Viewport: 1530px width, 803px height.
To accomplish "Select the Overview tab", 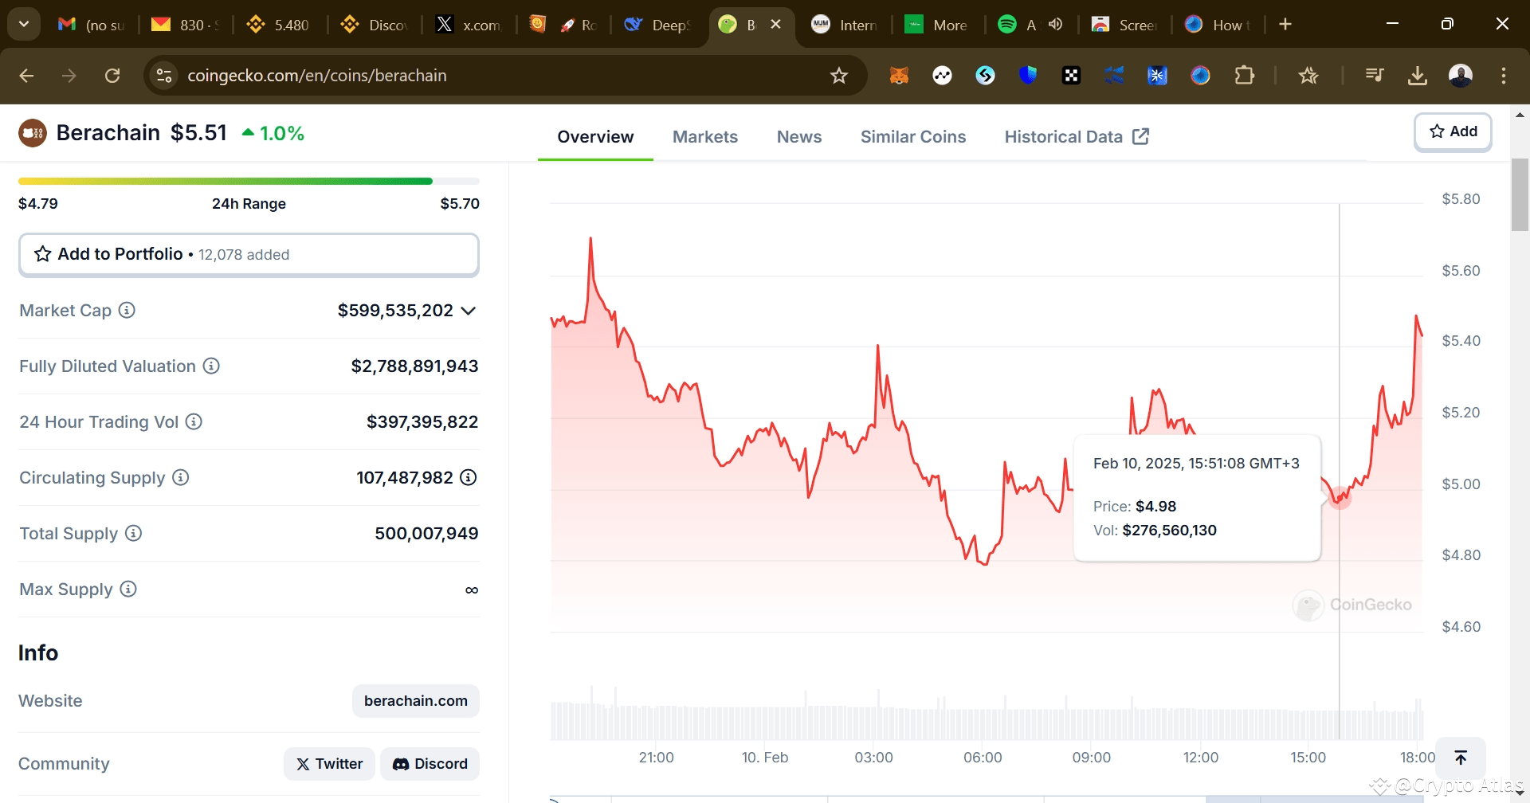I will pos(595,137).
